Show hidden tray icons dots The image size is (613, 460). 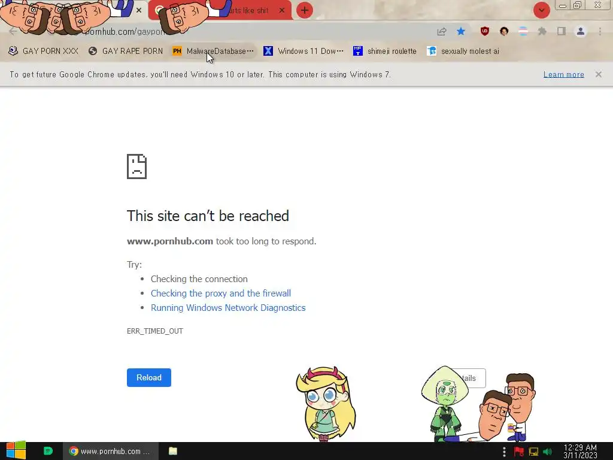click(504, 452)
